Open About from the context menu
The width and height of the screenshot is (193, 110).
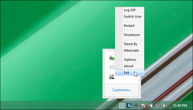click(x=129, y=66)
